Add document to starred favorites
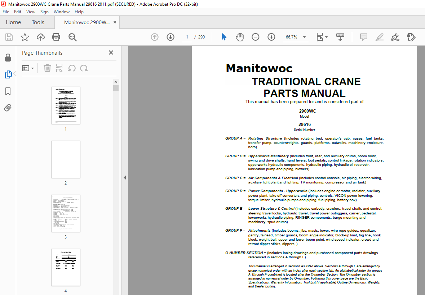425x295 pixels. click(x=25, y=37)
